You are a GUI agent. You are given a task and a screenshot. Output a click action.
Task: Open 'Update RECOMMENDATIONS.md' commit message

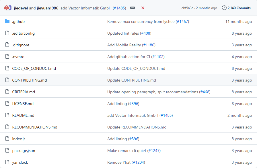pyautogui.click(x=137, y=127)
